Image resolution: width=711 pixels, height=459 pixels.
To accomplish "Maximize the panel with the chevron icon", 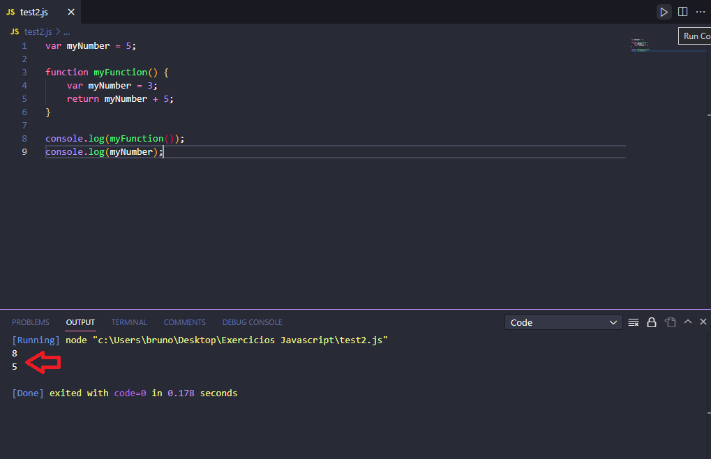I will pyautogui.click(x=688, y=322).
